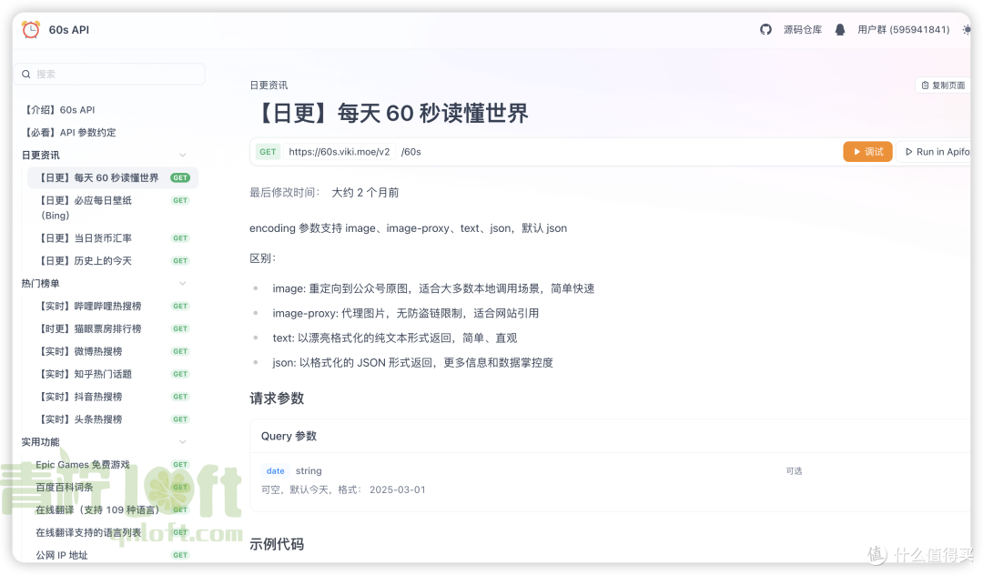Click the Run in Apifox play icon
This screenshot has width=983, height=575.
(907, 151)
